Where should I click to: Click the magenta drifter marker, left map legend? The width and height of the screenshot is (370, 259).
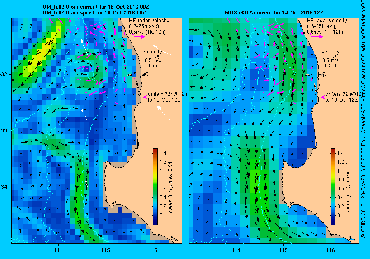click(x=146, y=97)
